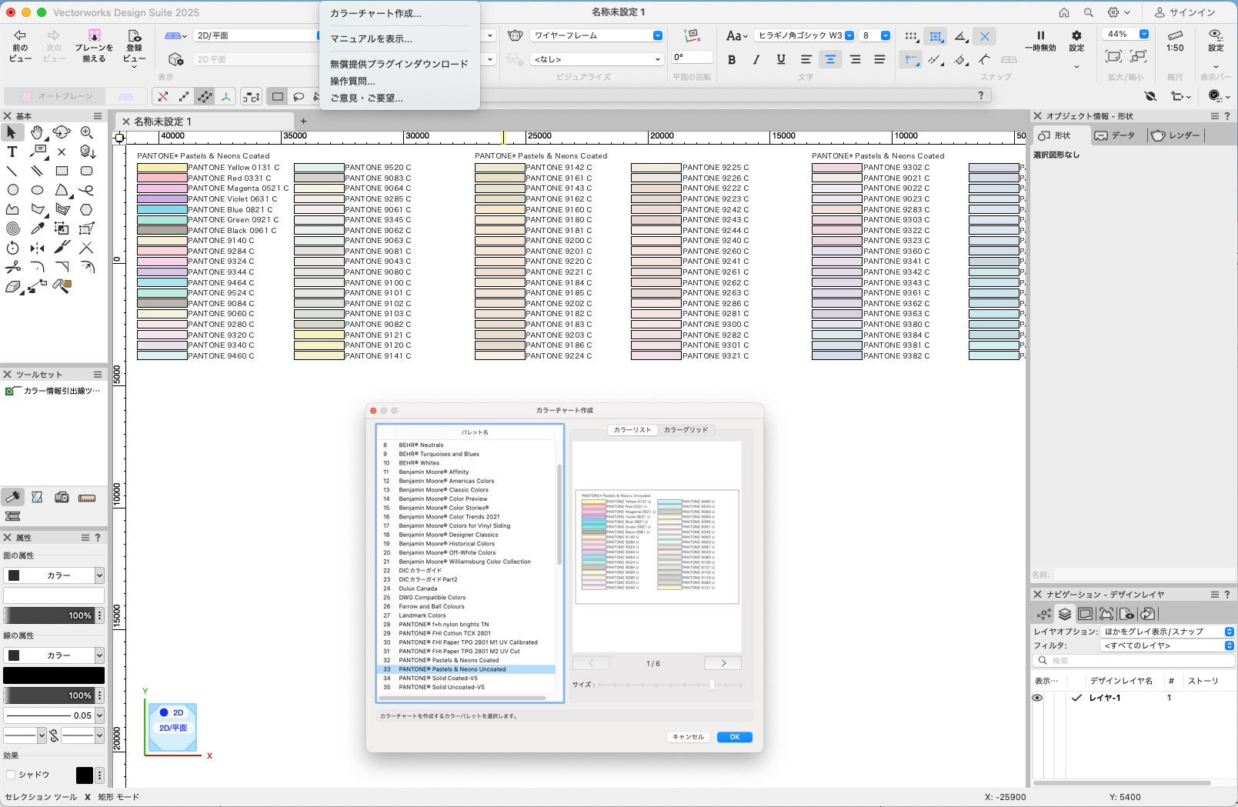Image resolution: width=1238 pixels, height=807 pixels.
Task: Click the Classes icon in Navigation palette
Action: tap(1044, 614)
